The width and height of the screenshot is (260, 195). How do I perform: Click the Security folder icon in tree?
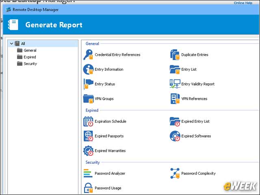pyautogui.click(x=19, y=63)
